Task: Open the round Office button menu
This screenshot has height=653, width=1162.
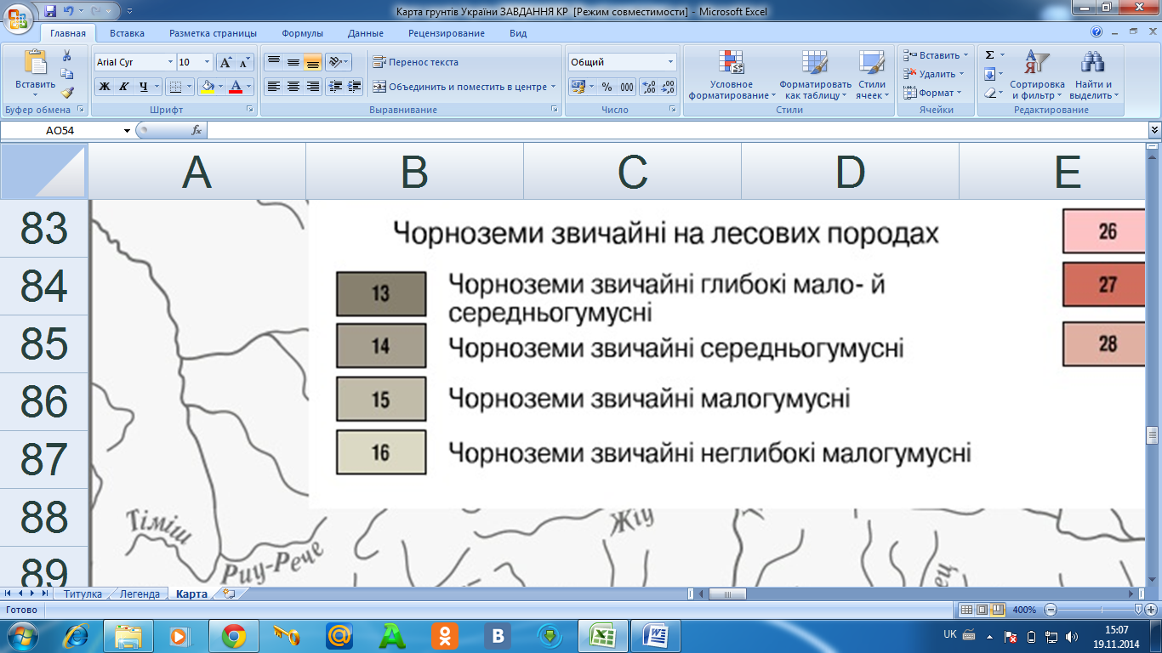Action: [x=18, y=17]
